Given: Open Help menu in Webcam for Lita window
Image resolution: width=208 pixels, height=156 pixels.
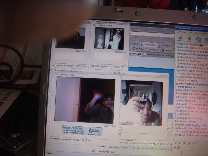Looking at the screenshot, I should 110,26.
